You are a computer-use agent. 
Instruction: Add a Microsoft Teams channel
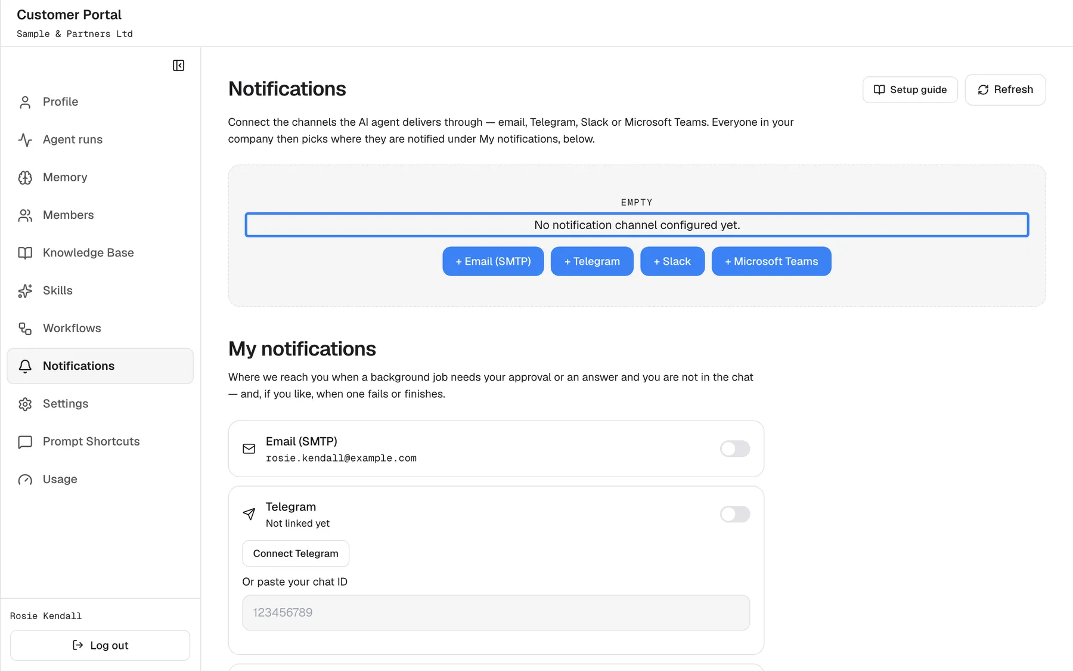(771, 261)
